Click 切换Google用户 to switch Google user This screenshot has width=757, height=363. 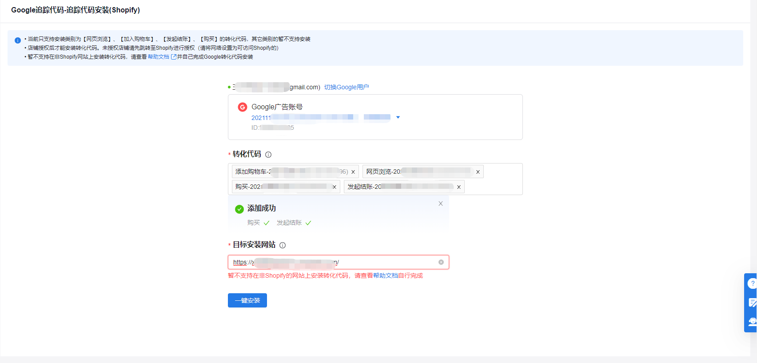(x=347, y=87)
